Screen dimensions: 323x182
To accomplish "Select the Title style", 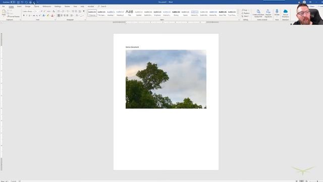I will 129,13.
